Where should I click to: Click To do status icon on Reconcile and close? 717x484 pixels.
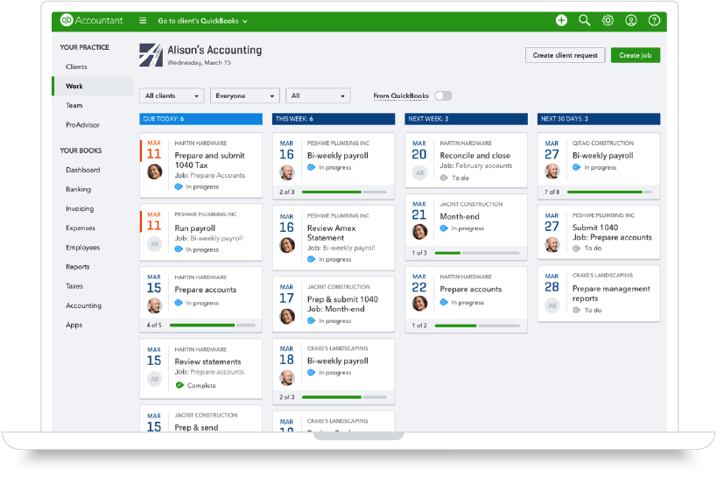[444, 178]
